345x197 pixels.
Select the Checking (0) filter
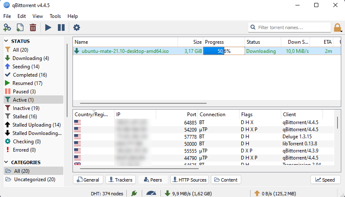point(33,142)
